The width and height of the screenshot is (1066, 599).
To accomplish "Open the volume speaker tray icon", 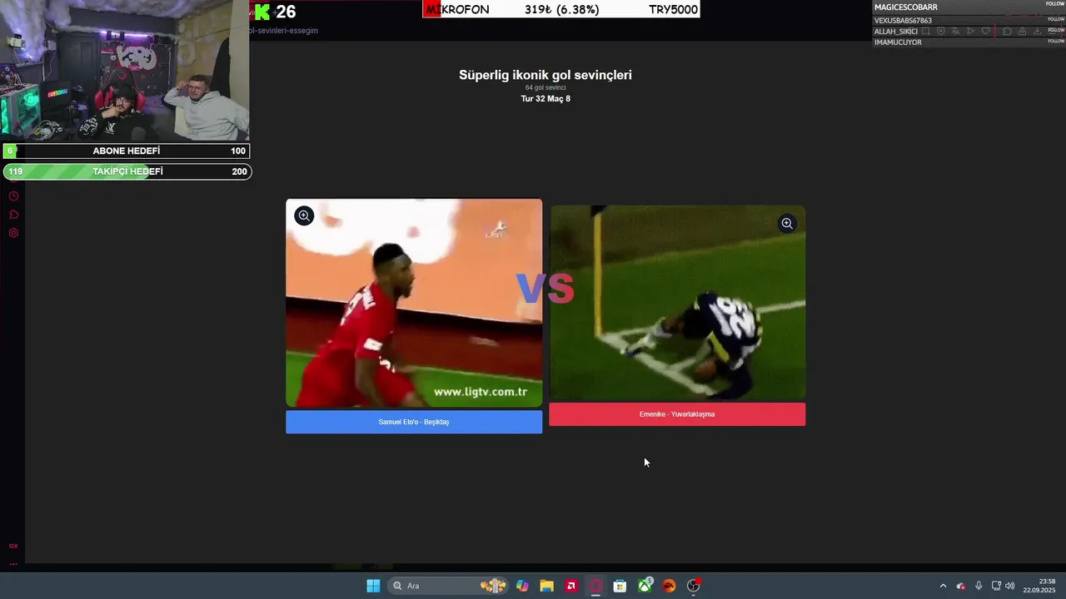I will click(x=1010, y=586).
